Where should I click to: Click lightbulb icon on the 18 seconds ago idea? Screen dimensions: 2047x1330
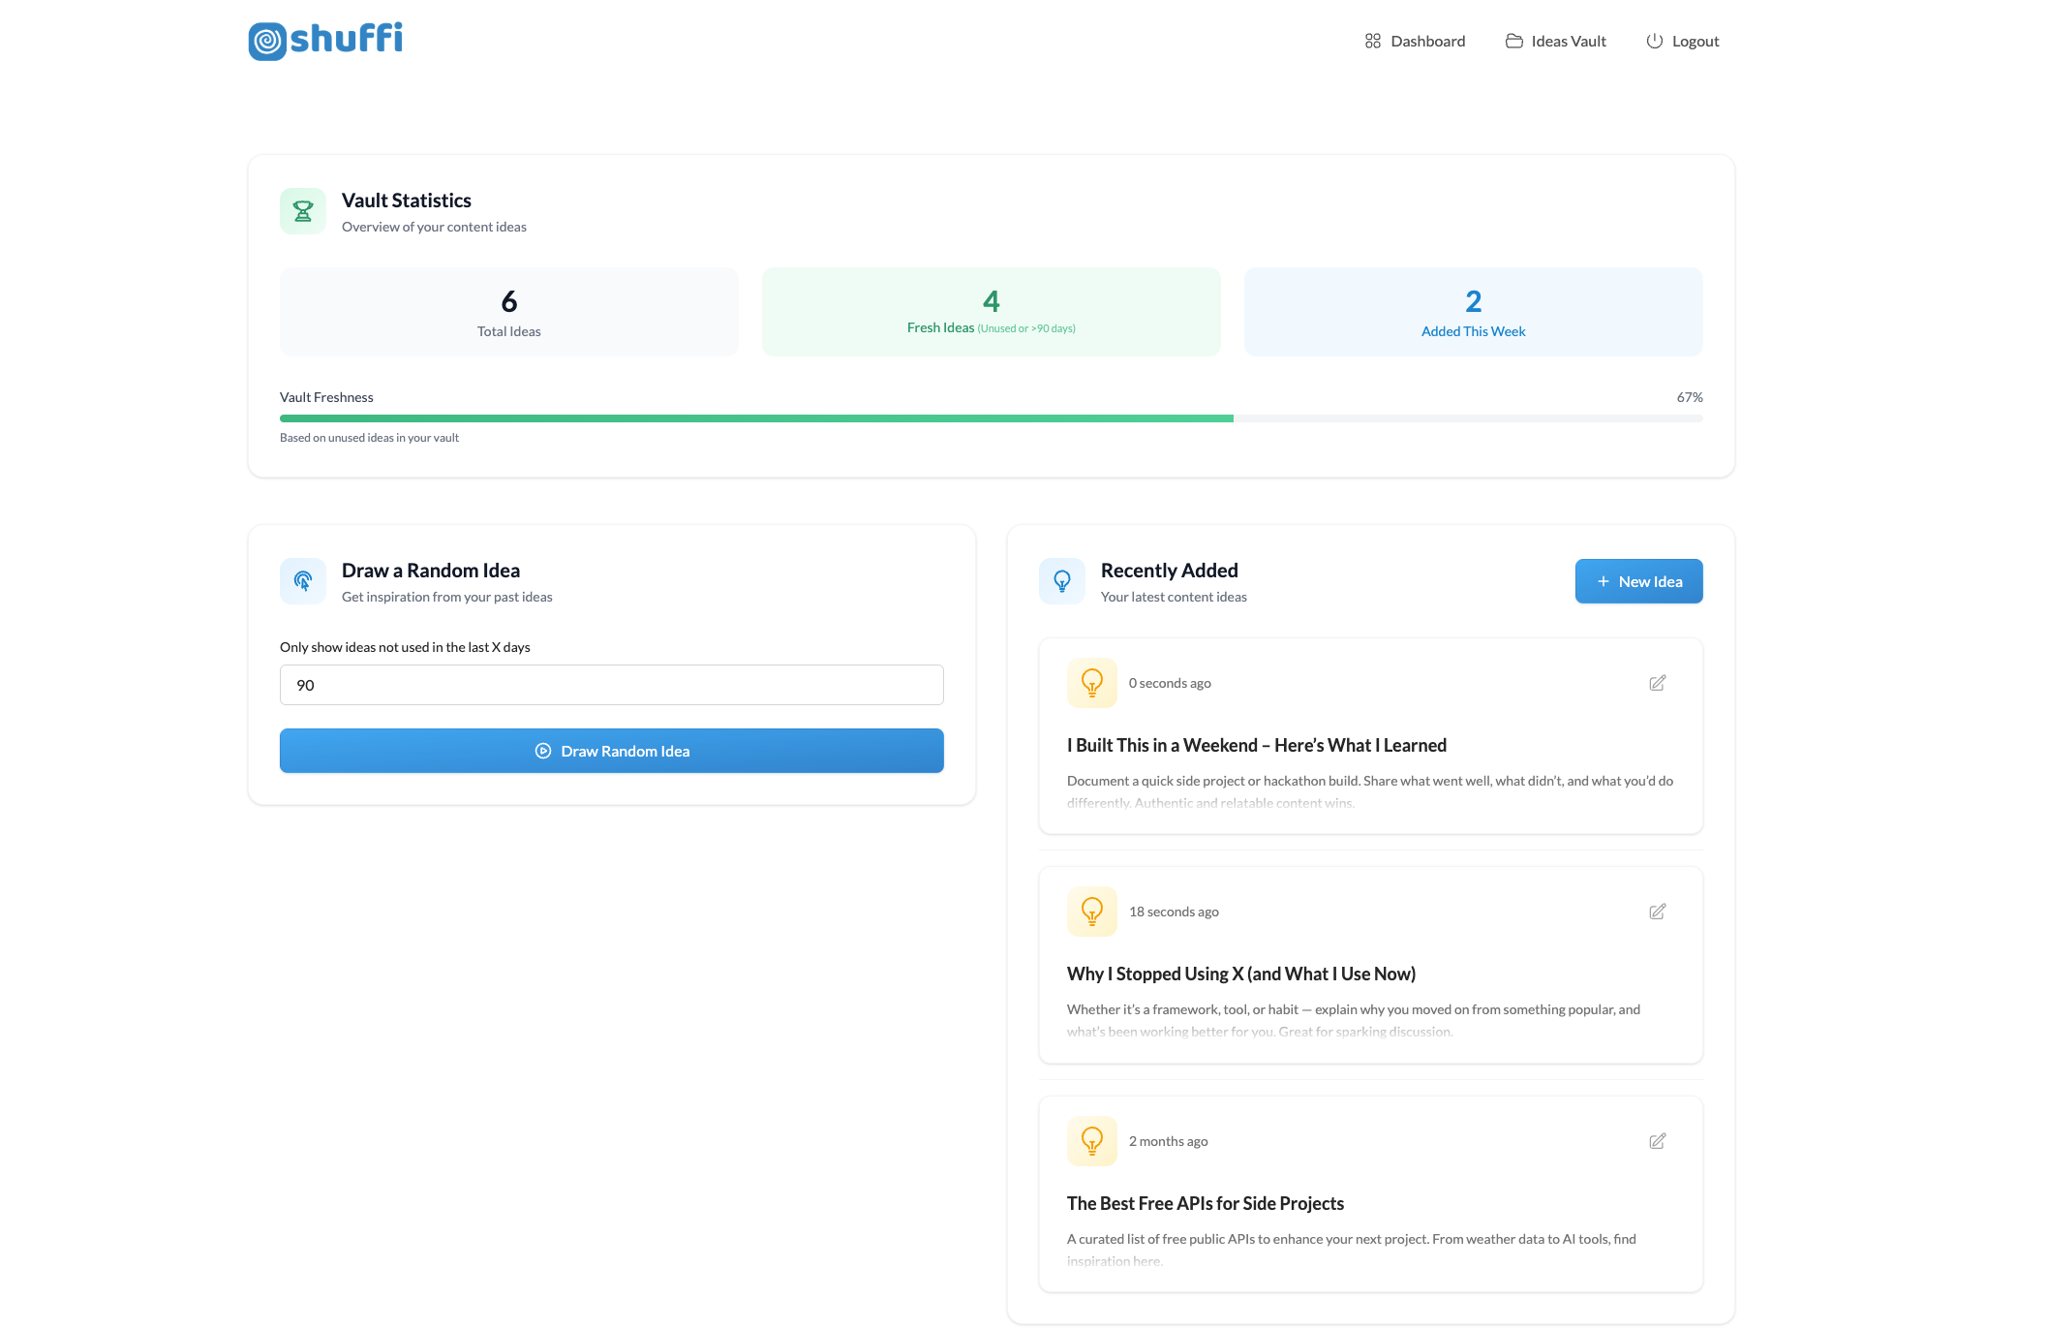[x=1091, y=912]
